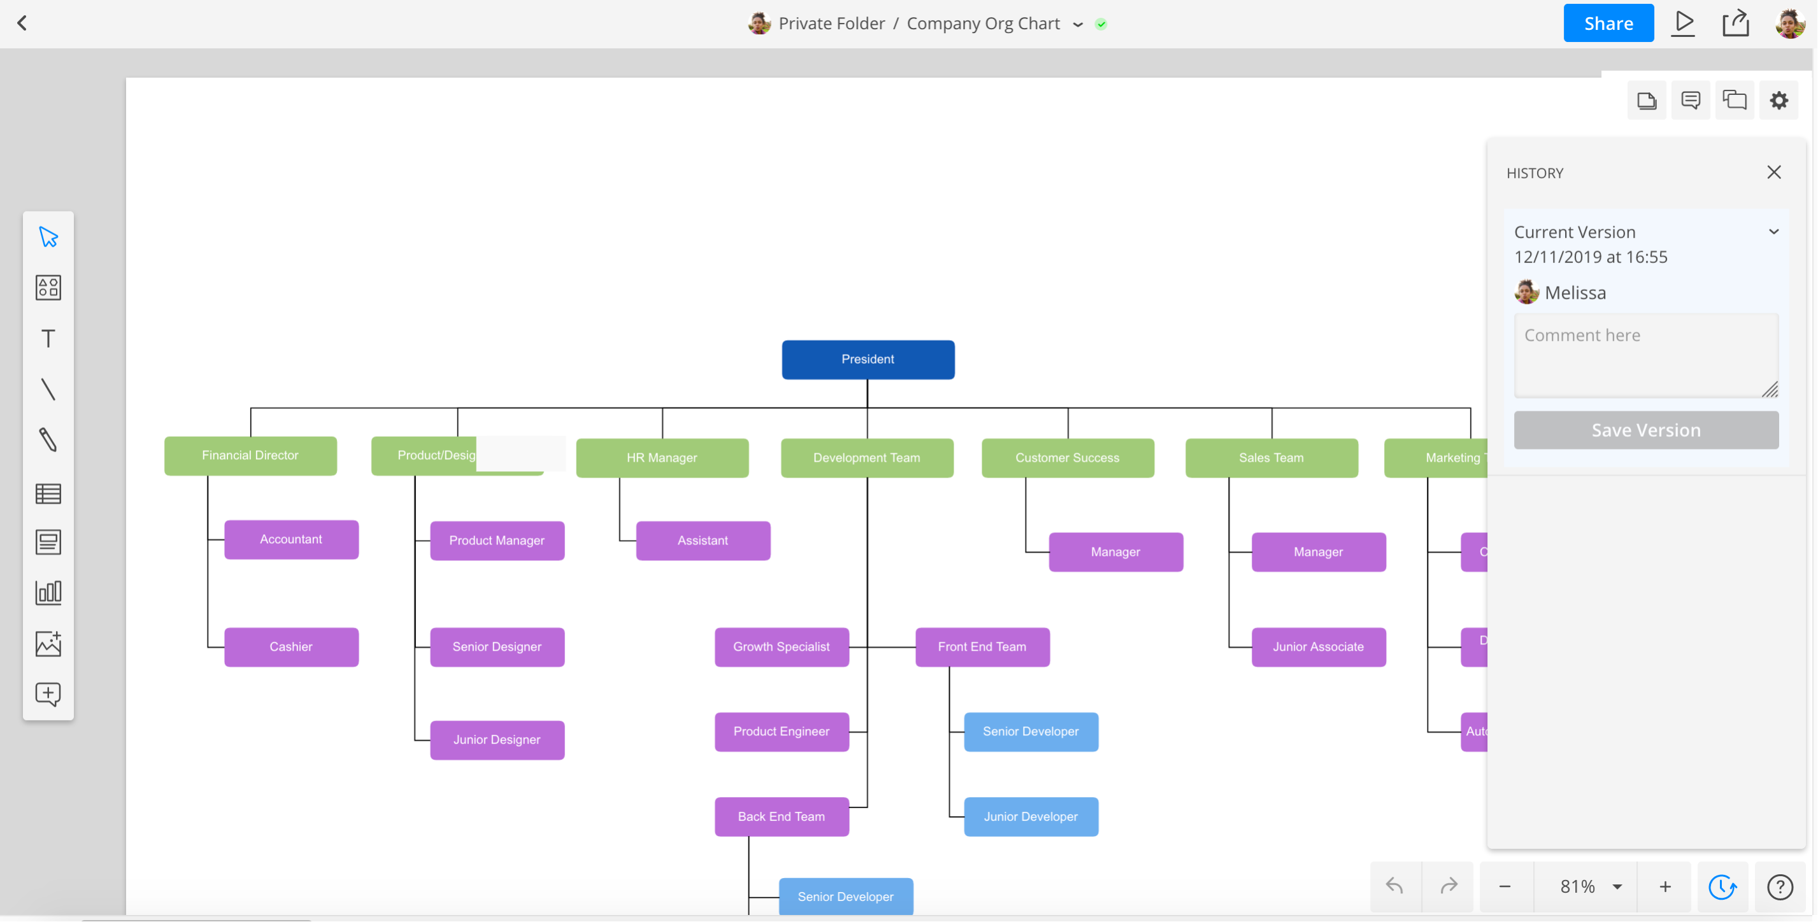Screen dimensions: 1818x922
Task: Type in the Comment here field
Action: [x=1646, y=356]
